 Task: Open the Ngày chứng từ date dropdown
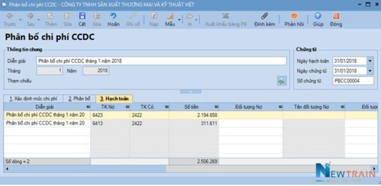pyautogui.click(x=370, y=71)
